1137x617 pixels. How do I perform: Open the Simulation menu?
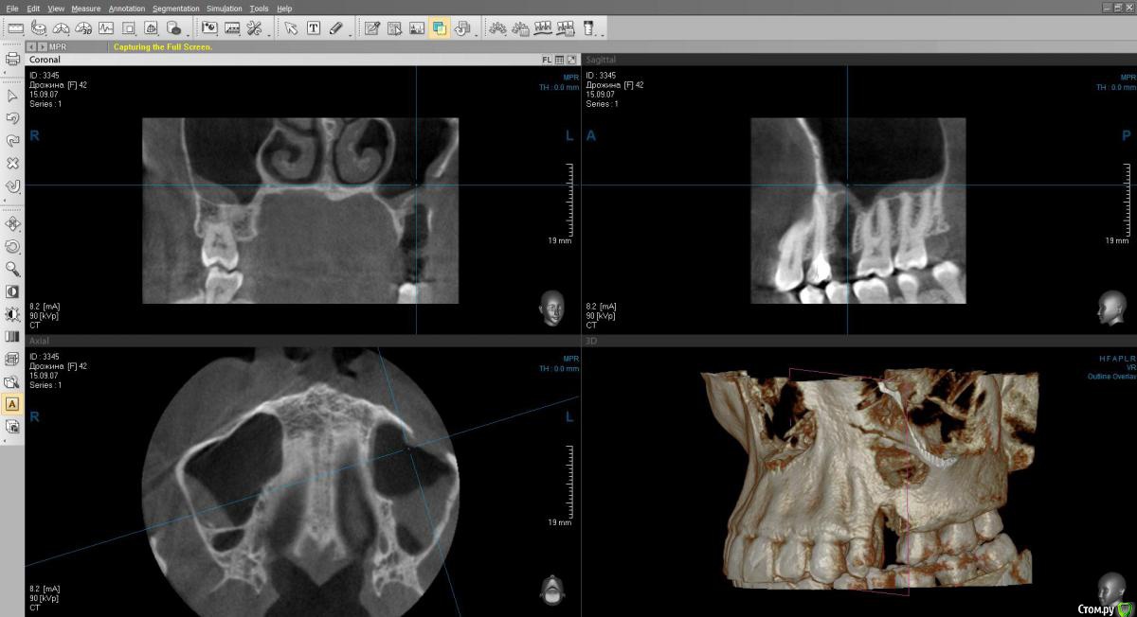225,9
